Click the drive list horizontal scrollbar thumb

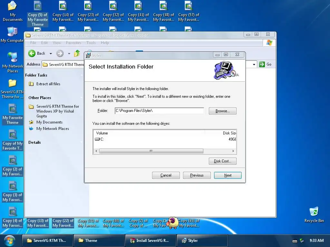[x=151, y=151]
